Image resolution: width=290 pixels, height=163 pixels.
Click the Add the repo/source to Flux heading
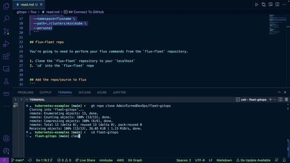[58, 80]
